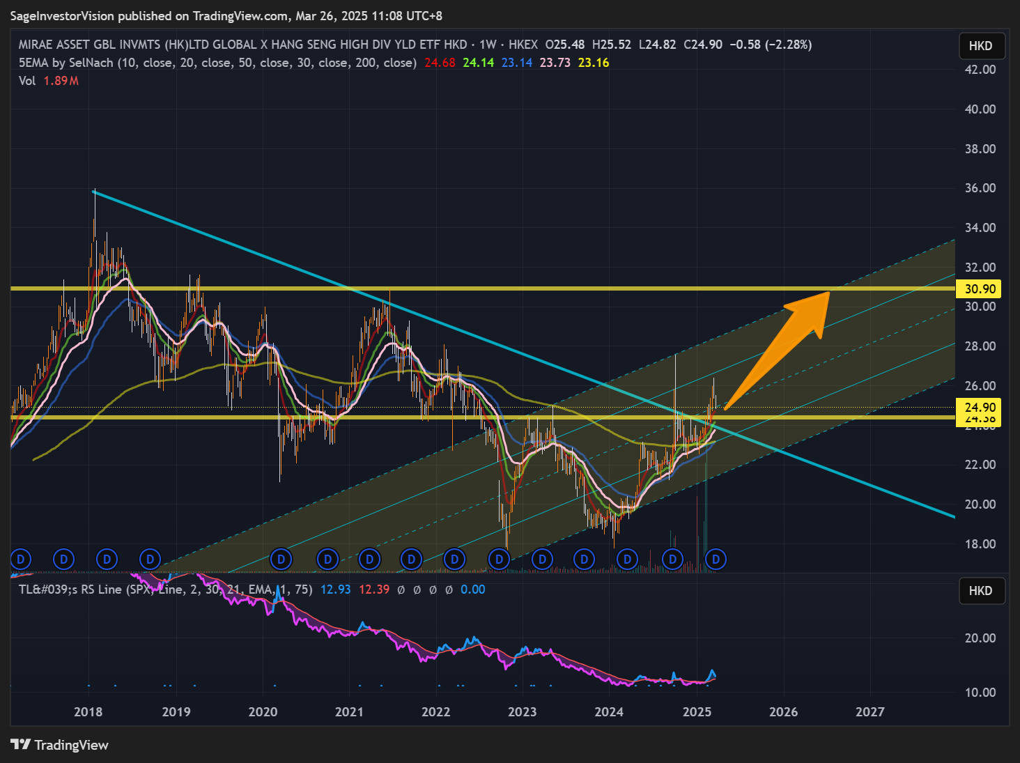
Task: Click the yellow 24.90 current price label
Action: pos(980,408)
